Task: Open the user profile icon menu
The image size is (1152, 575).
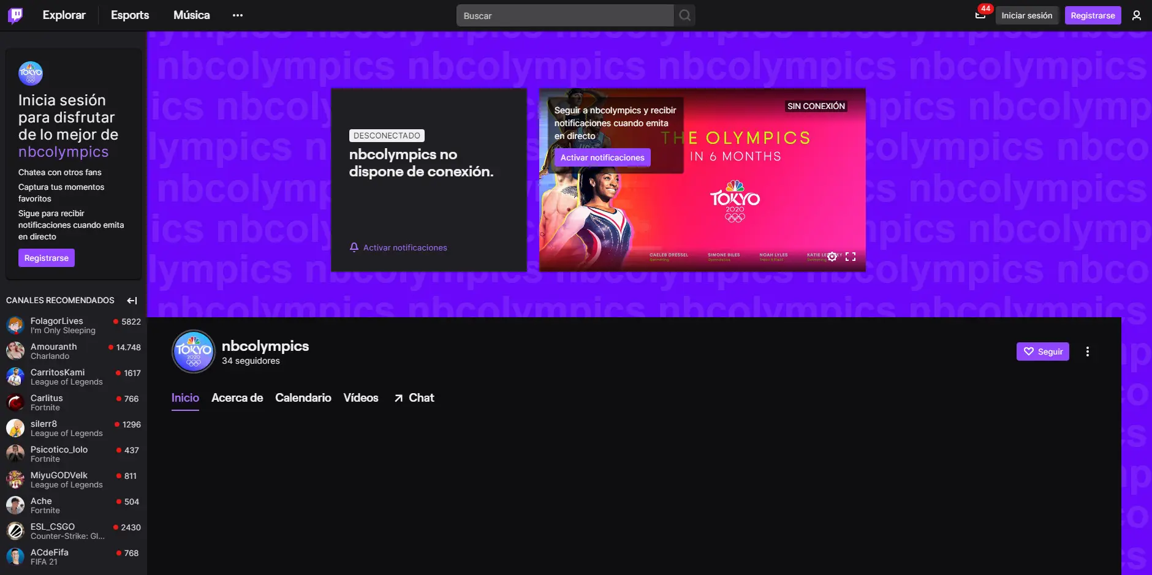Action: 1137,15
